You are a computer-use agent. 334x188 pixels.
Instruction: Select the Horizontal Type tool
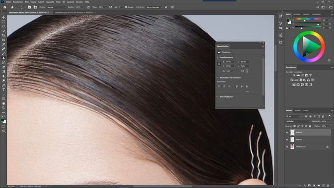(4, 89)
